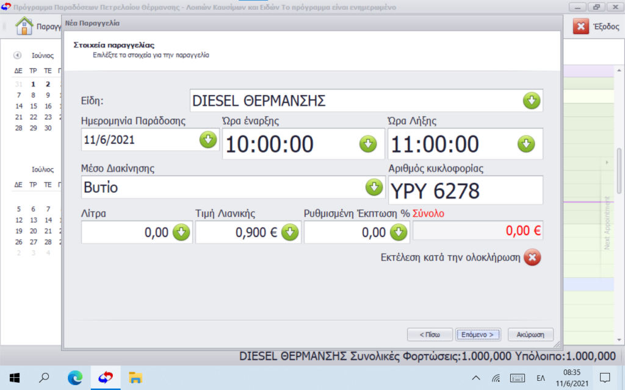Restore down the main application window

point(596,7)
